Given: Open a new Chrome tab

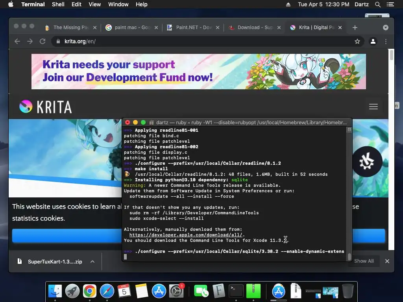Looking at the screenshot, I should [x=355, y=28].
